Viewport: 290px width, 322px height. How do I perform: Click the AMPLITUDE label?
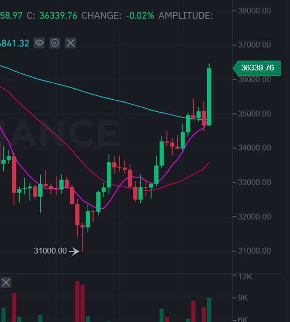(185, 15)
